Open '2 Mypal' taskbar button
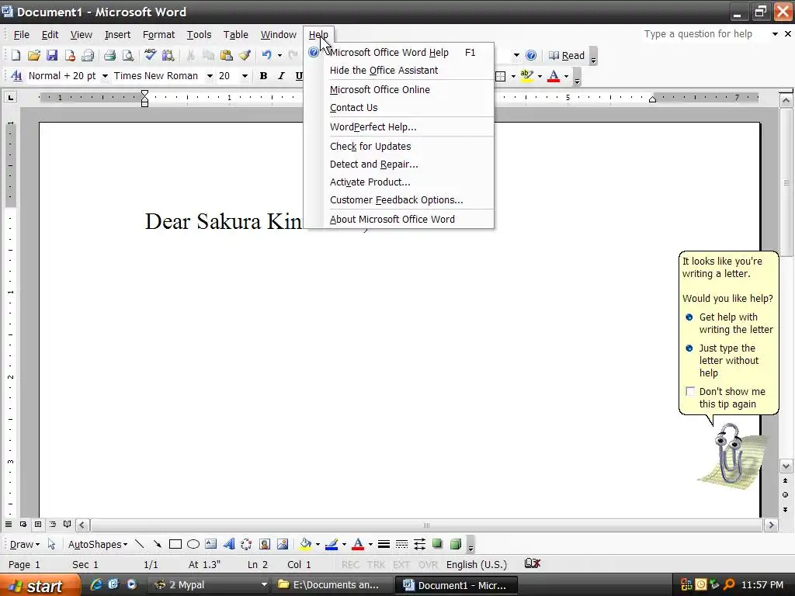The image size is (795, 596). point(210,585)
